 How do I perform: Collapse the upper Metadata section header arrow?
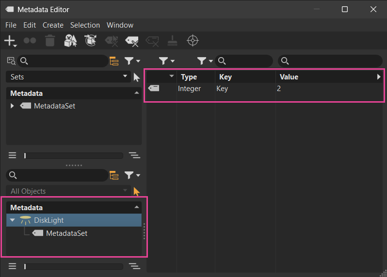[136, 93]
